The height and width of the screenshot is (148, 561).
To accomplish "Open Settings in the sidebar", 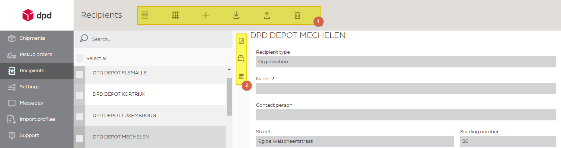I will [x=37, y=87].
